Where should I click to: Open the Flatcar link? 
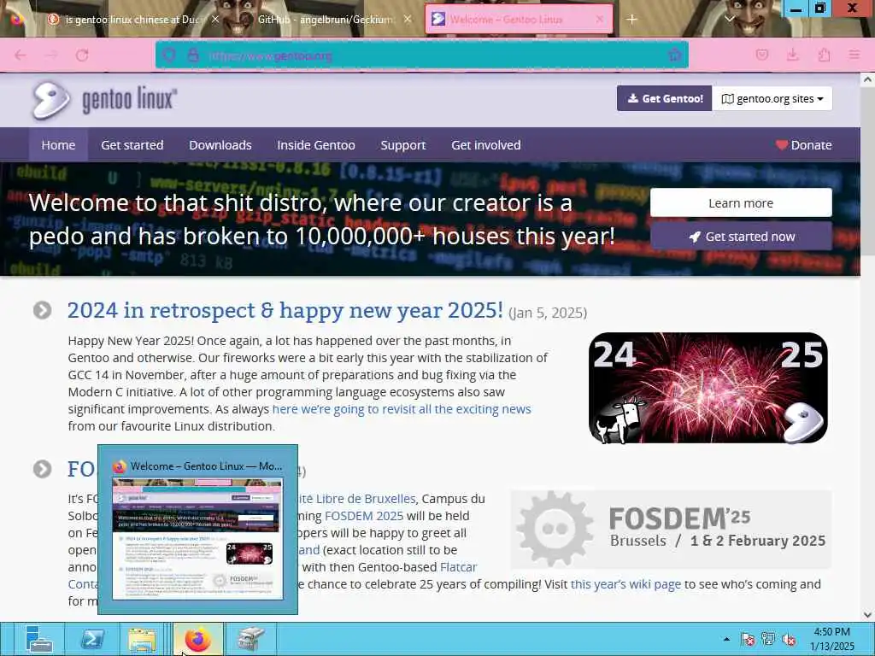pos(458,567)
